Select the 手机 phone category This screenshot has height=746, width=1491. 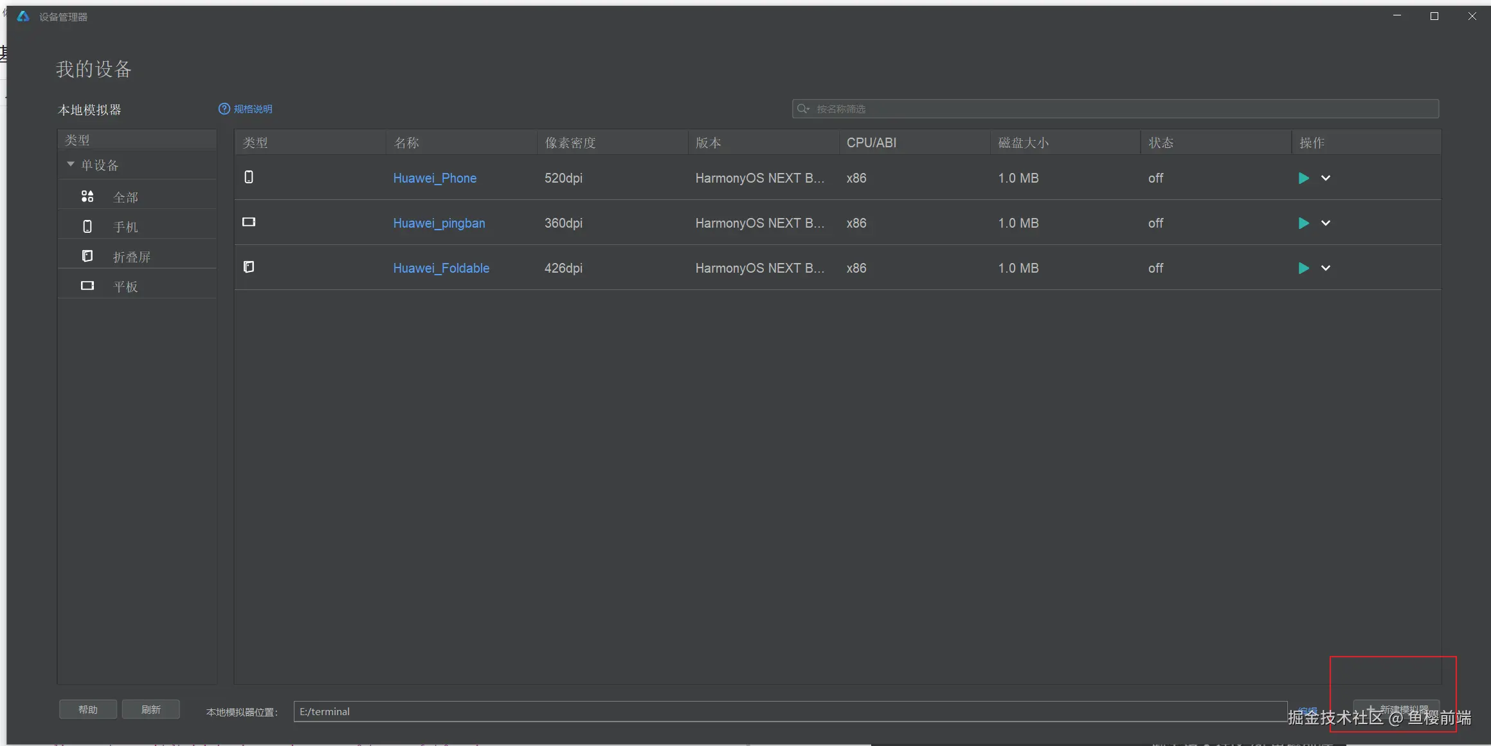(125, 227)
